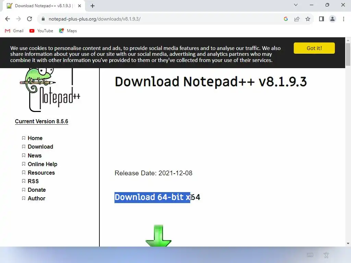351x263 pixels.
Task: Open Maps bookmark
Action: 68,31
